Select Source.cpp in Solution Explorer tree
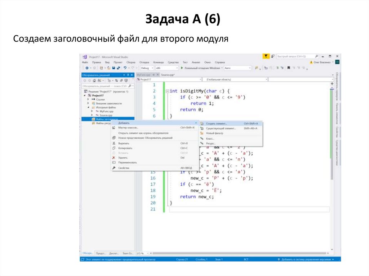The image size is (369, 276). (106, 115)
